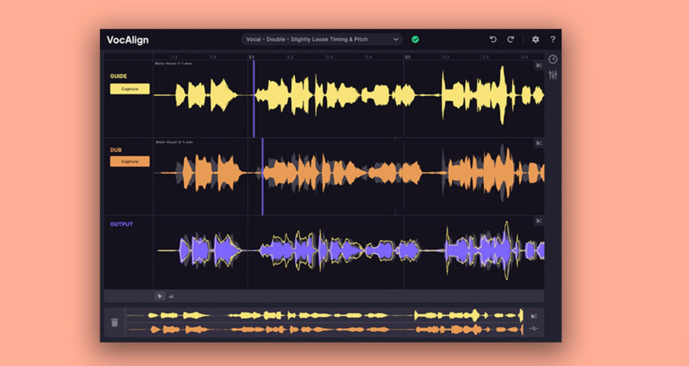Open the clock icon panel in sidebar
Screen dimensions: 689x366
(x=552, y=60)
